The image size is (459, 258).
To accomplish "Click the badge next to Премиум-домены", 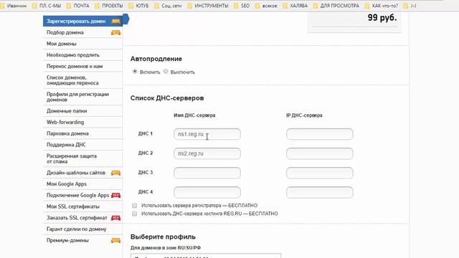I will (x=115, y=241).
